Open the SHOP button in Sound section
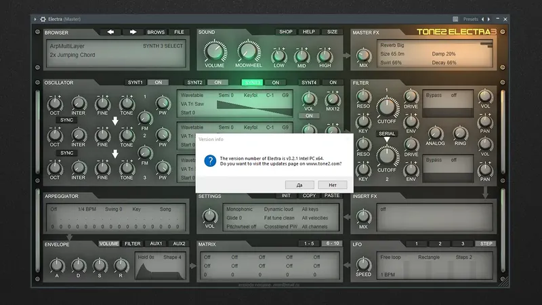The height and width of the screenshot is (305, 542). pyautogui.click(x=286, y=31)
